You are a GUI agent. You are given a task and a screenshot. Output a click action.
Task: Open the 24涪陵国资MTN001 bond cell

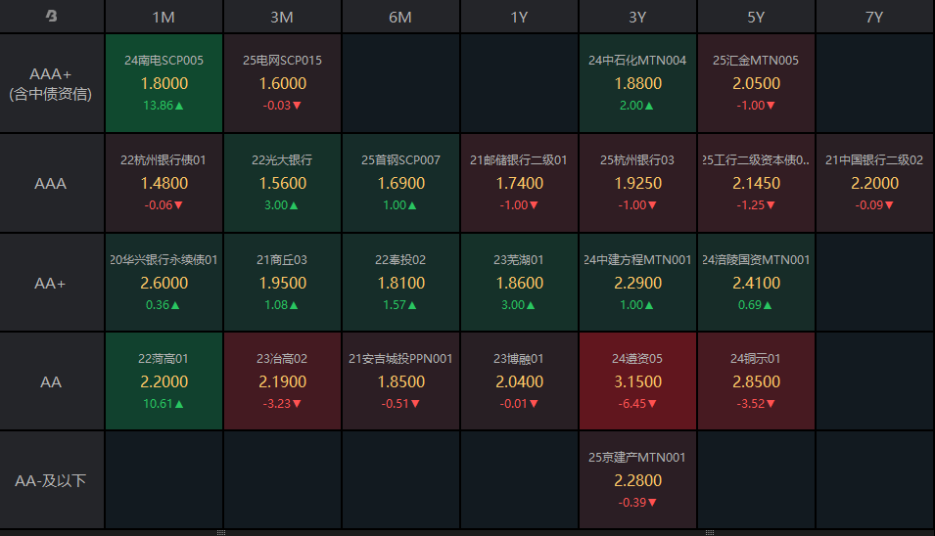(756, 282)
